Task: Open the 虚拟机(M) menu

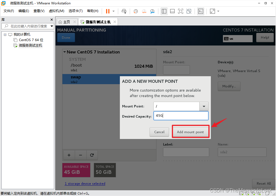Action: (x=56, y=11)
